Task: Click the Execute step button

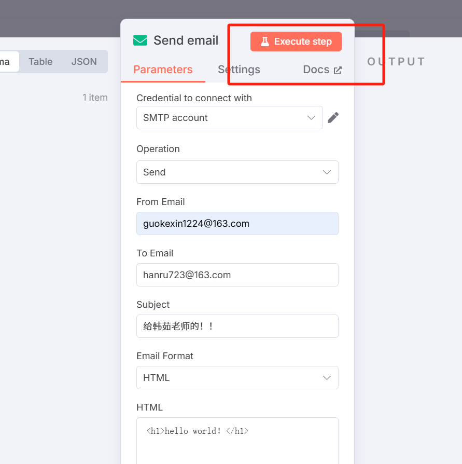Action: pos(296,42)
